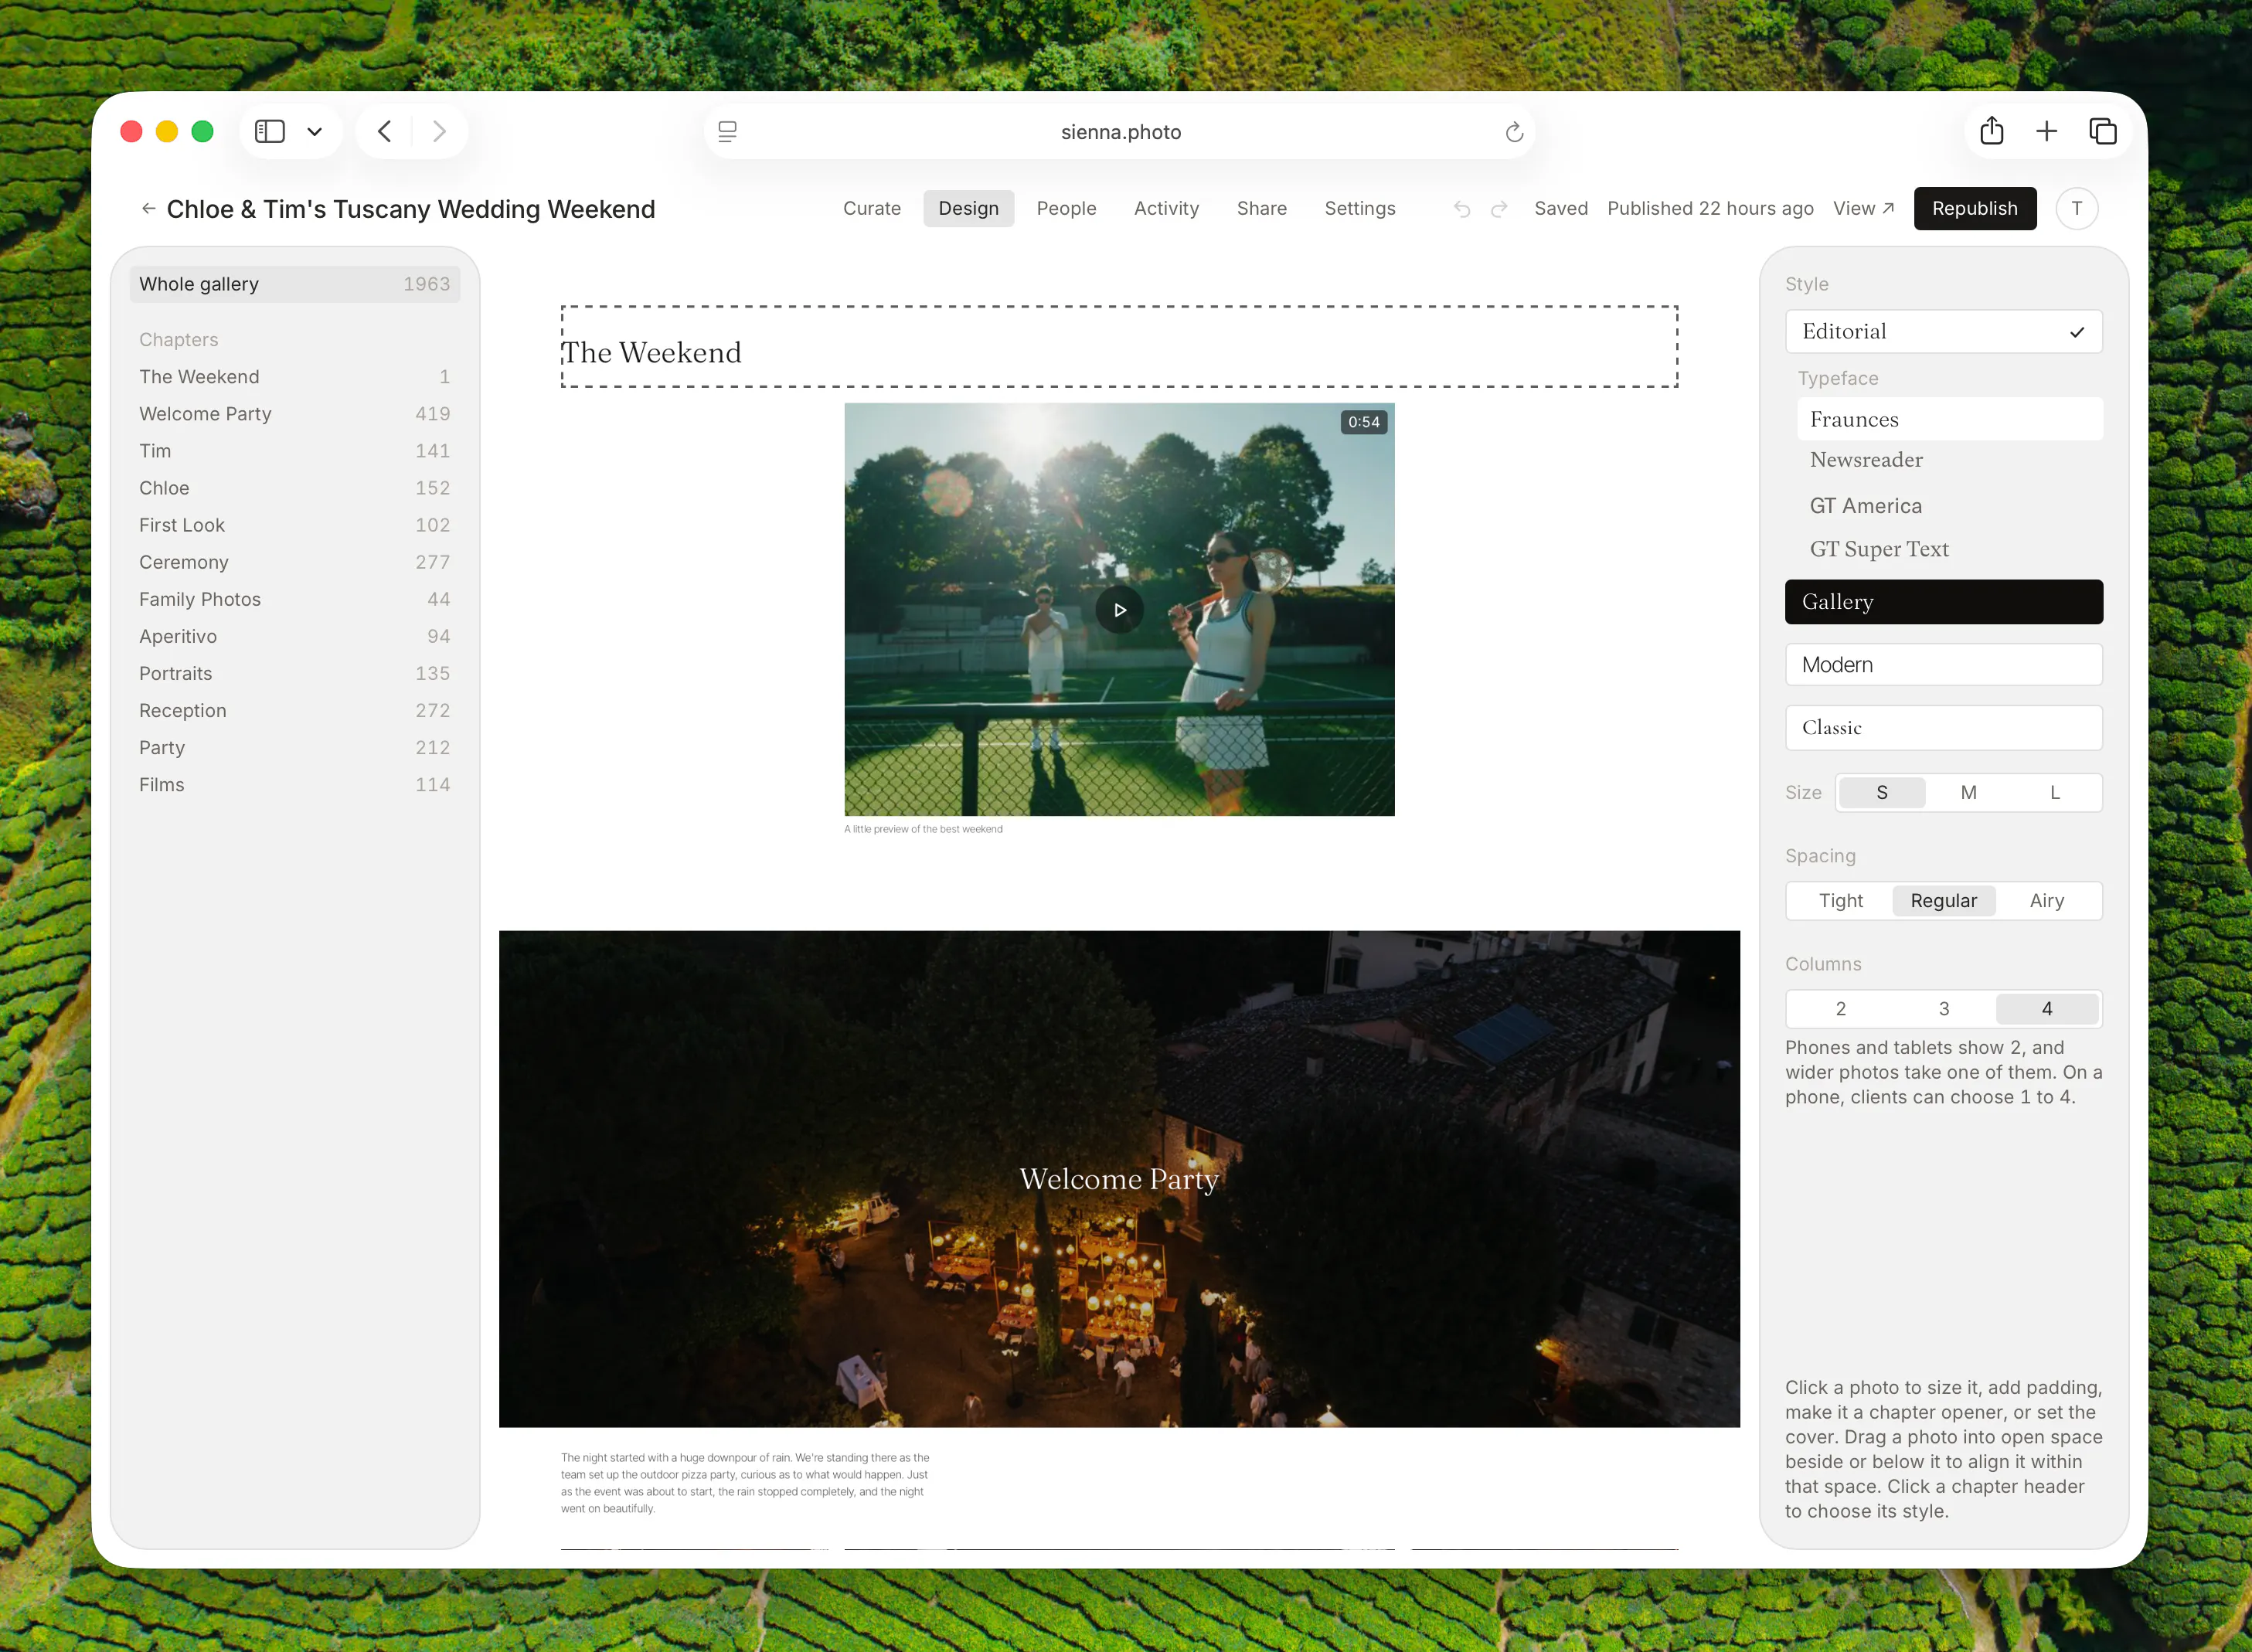Image resolution: width=2252 pixels, height=1652 pixels.
Task: Select the GT America typeface
Action: (1949, 505)
